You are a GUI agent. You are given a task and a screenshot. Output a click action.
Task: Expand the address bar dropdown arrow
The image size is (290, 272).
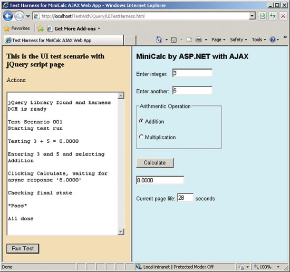pos(252,16)
